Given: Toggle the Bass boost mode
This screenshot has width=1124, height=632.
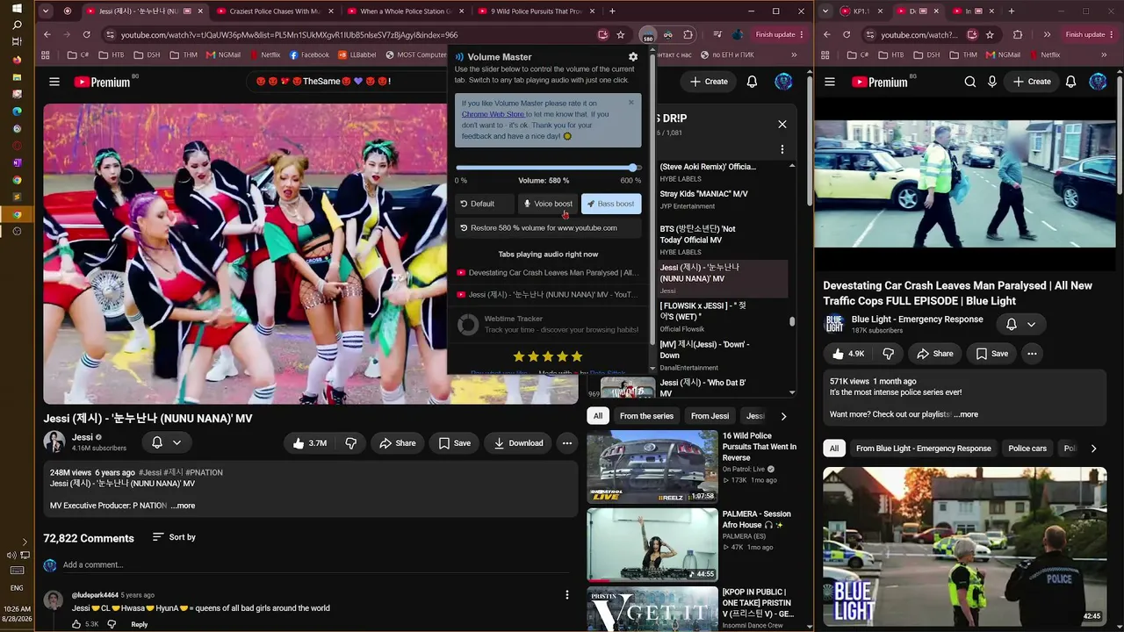Looking at the screenshot, I should pos(611,204).
